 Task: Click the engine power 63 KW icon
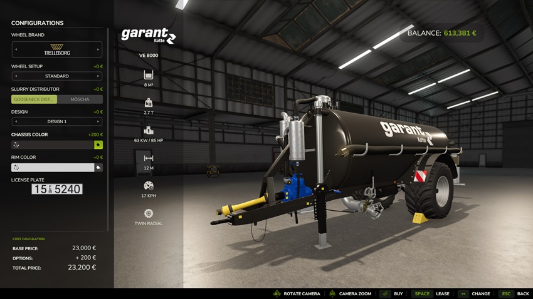[x=148, y=131]
